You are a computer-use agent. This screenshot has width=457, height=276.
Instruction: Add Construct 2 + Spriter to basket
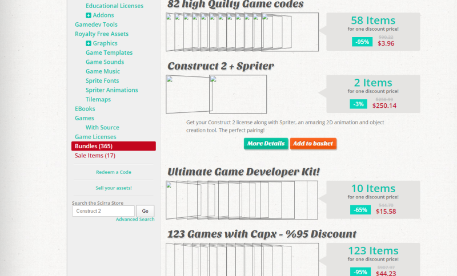313,143
